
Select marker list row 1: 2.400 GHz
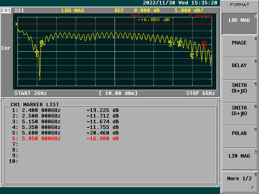[x=66, y=110]
